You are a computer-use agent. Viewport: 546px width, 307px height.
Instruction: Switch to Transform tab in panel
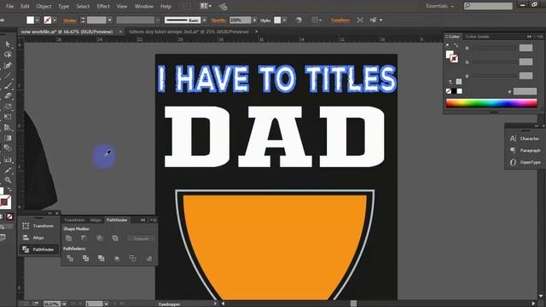(74, 220)
